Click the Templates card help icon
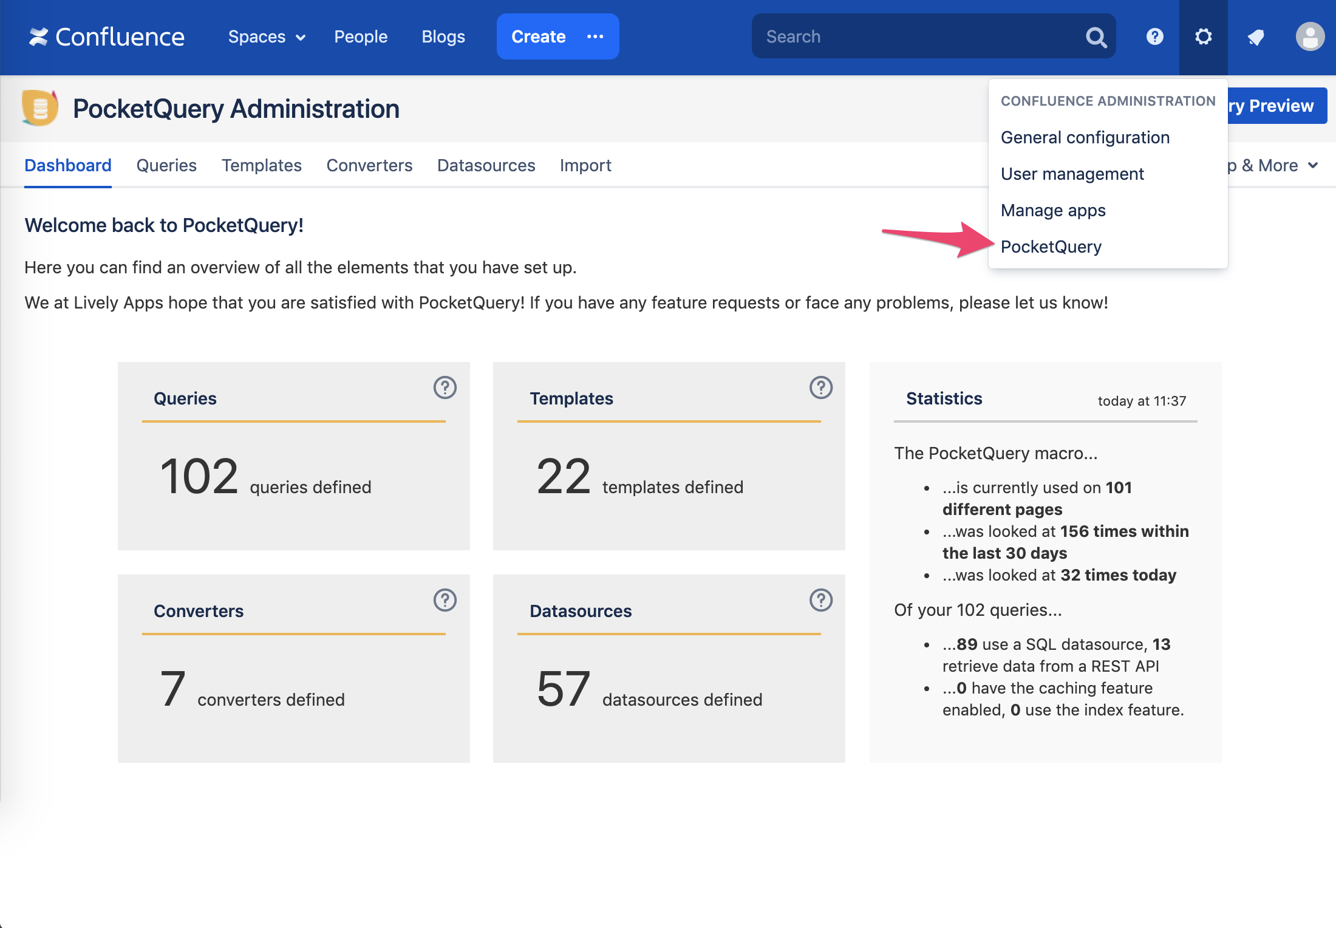The image size is (1336, 928). point(821,387)
